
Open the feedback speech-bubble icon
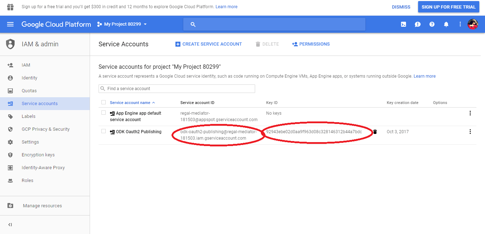[418, 24]
